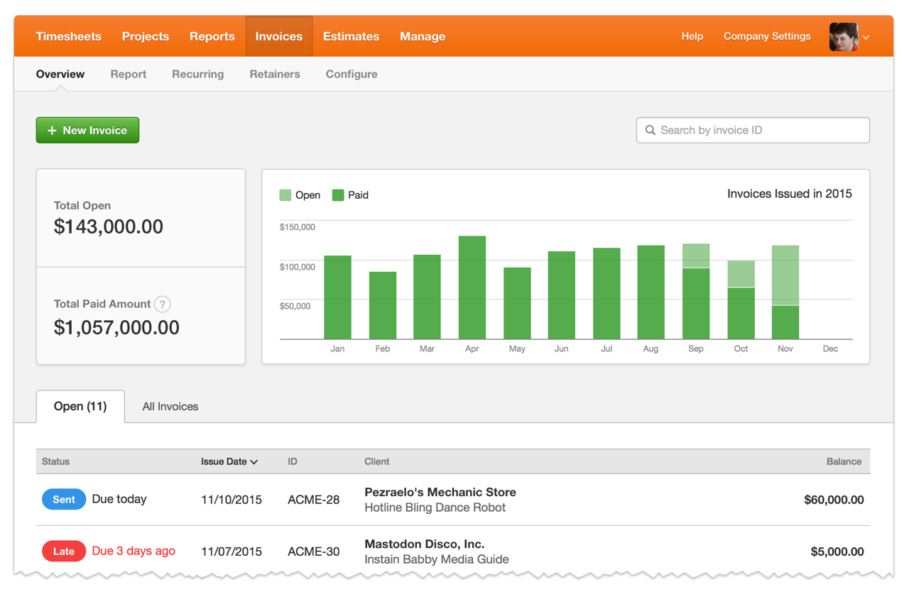Go to Estimates in the top navigation
Screen dimensions: 909x592
[351, 36]
